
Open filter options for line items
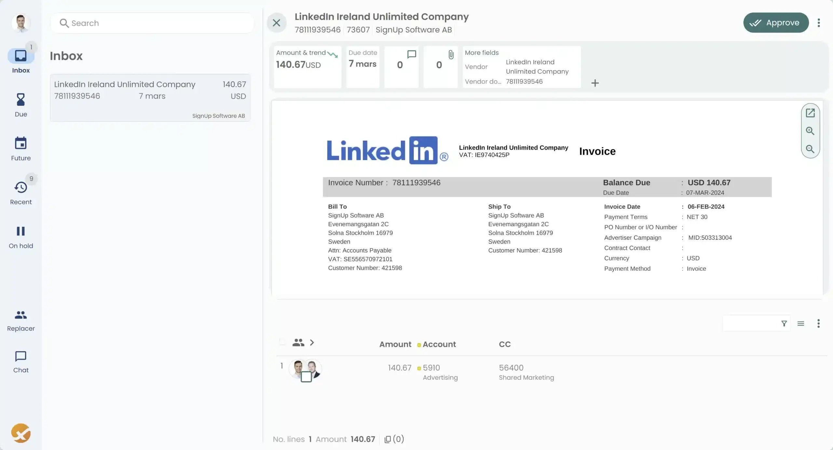click(784, 323)
